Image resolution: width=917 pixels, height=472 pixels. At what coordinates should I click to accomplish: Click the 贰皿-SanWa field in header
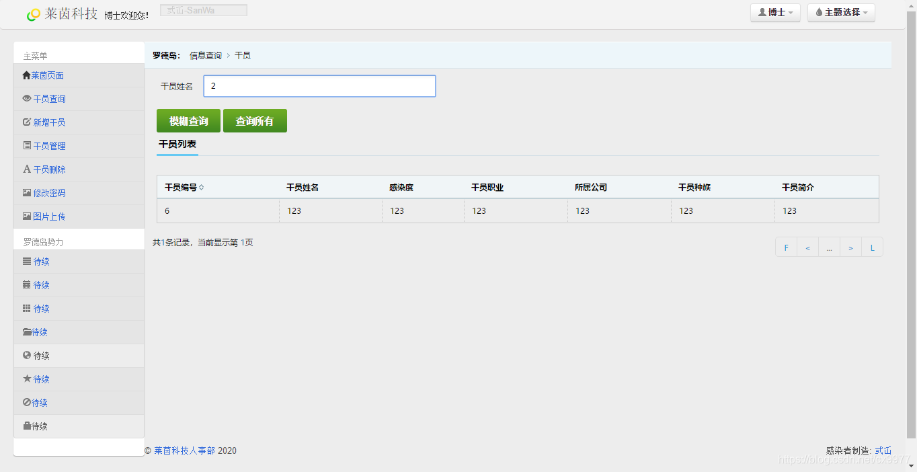pos(204,10)
